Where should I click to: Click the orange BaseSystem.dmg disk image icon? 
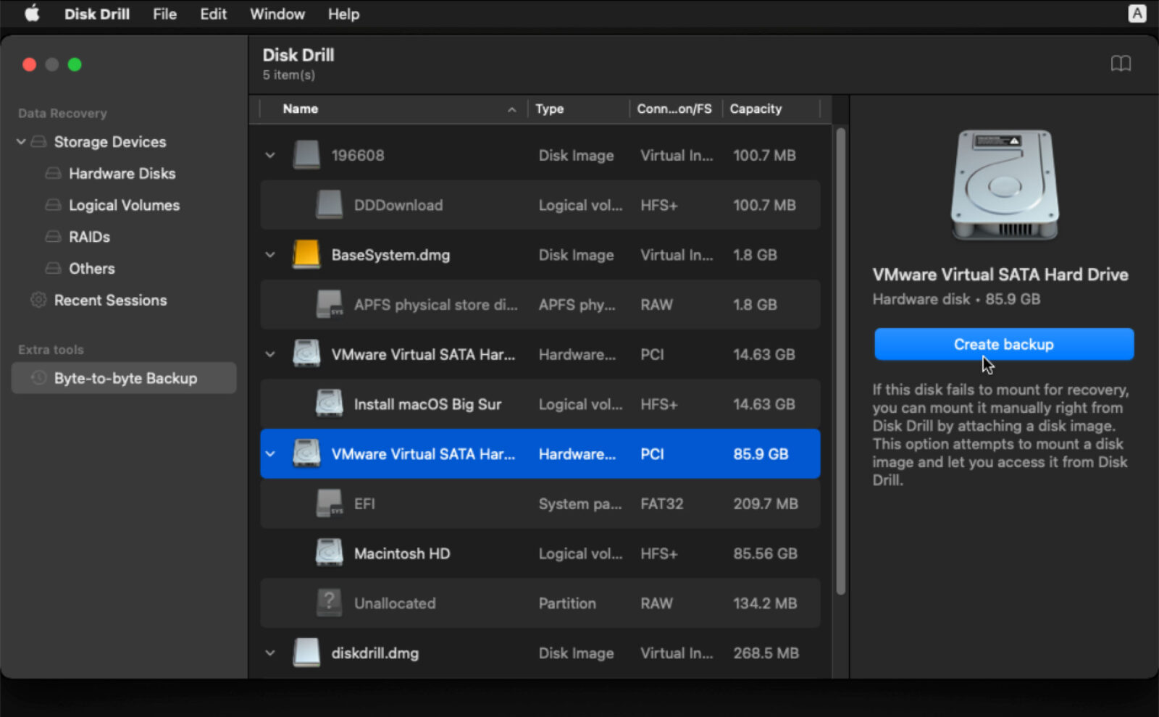coord(306,254)
